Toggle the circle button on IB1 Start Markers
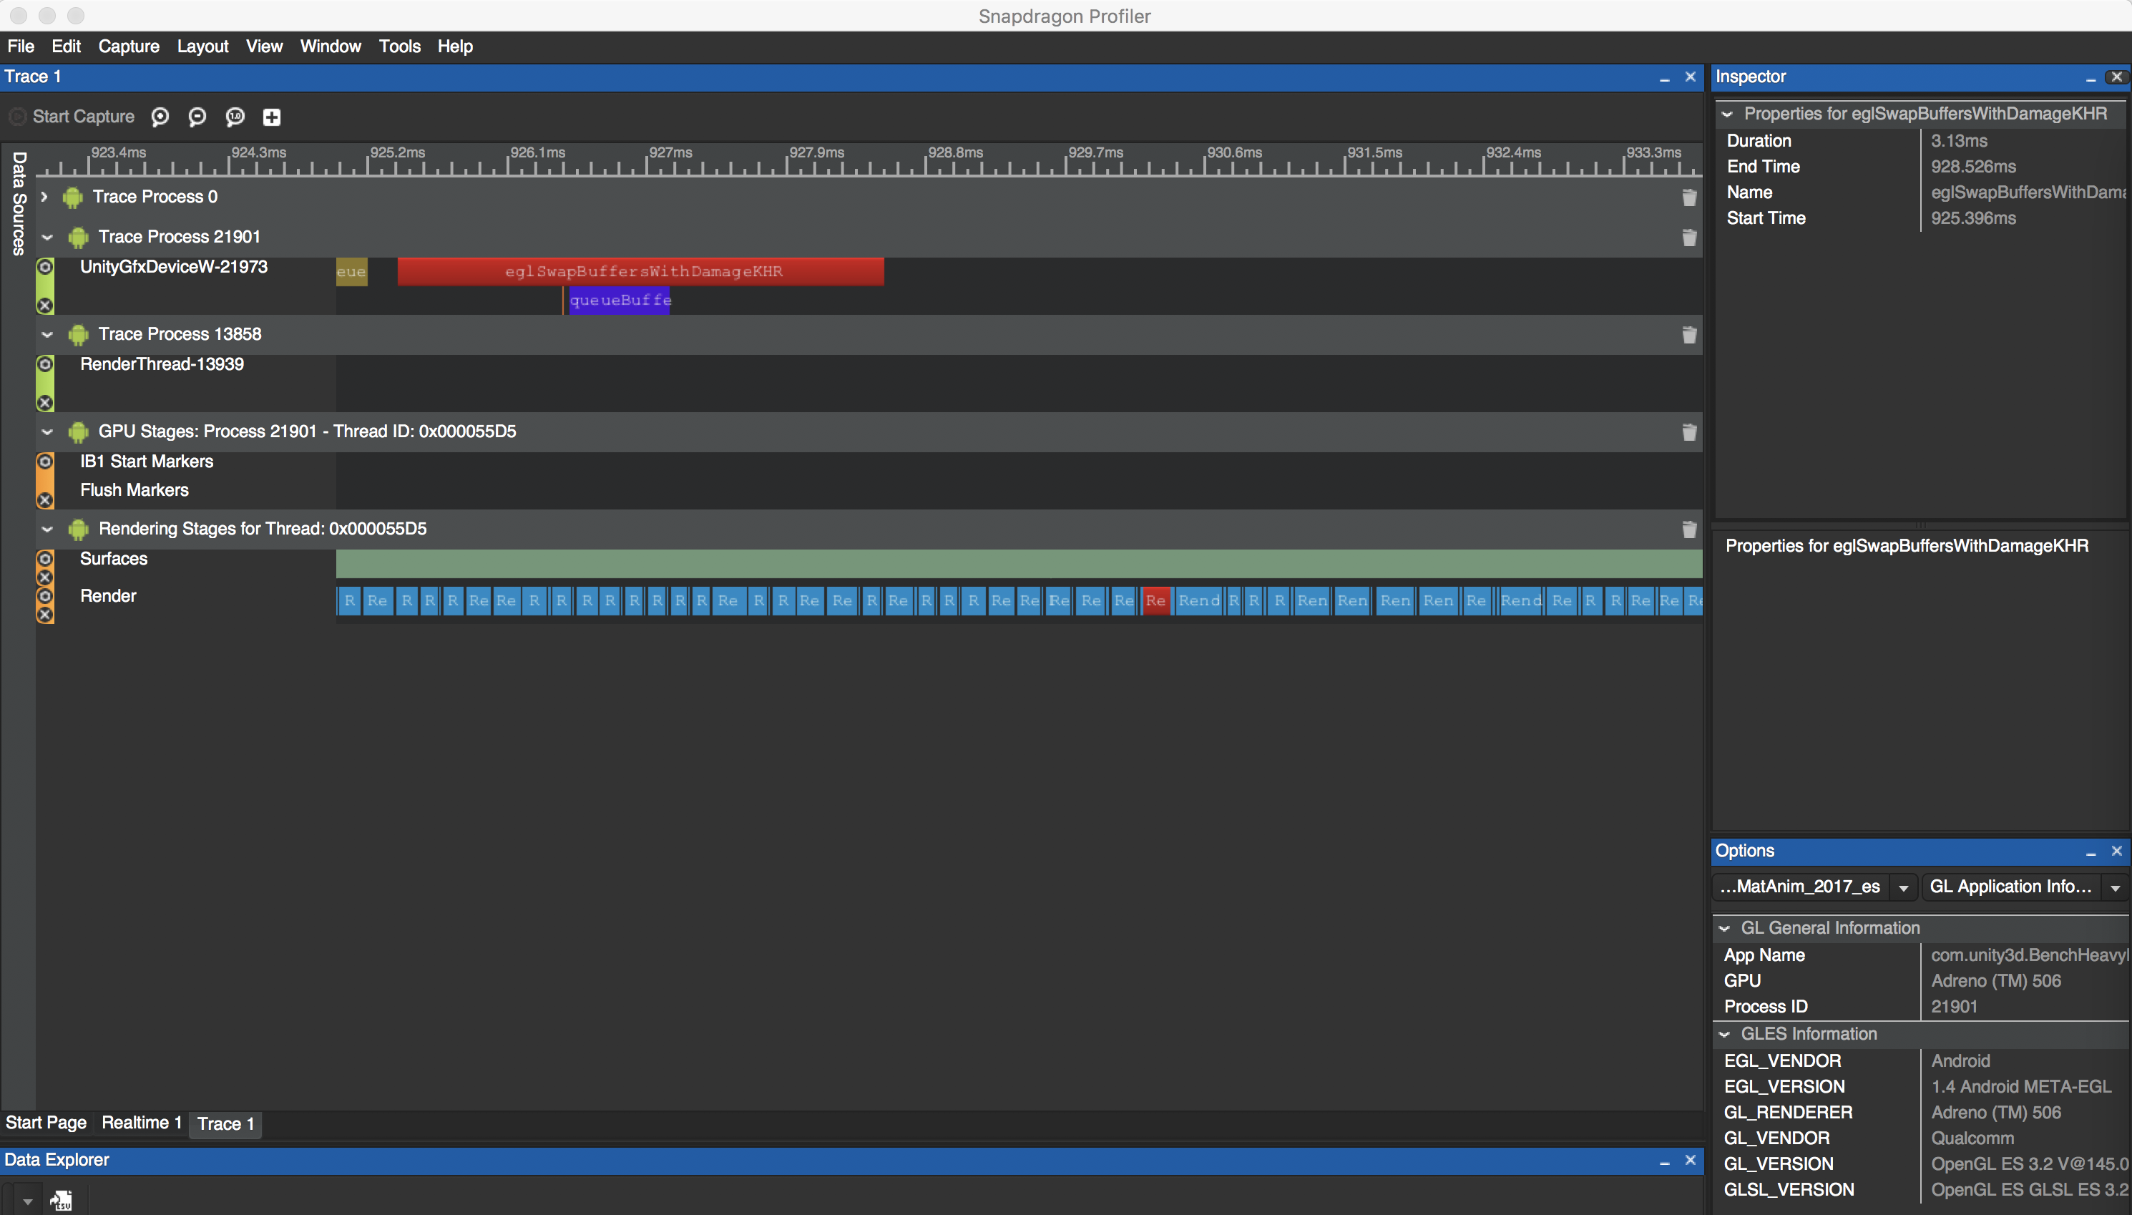 click(45, 462)
